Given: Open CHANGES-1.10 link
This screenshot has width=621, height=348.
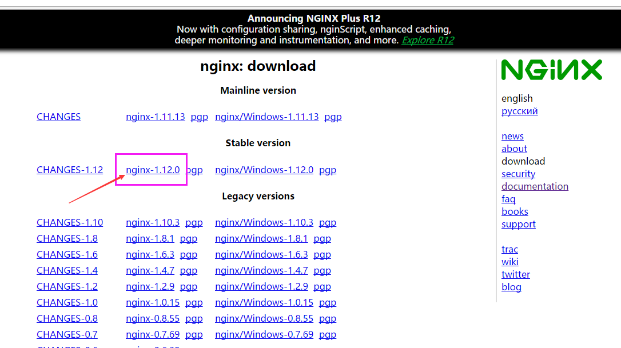Looking at the screenshot, I should click(x=70, y=222).
